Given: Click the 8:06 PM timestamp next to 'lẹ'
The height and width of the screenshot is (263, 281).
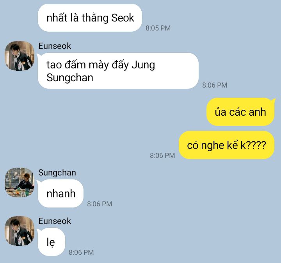Looking at the screenshot, I should click(81, 252).
